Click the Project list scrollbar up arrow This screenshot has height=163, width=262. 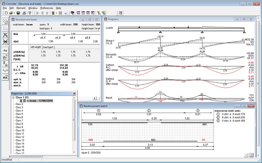[74, 98]
